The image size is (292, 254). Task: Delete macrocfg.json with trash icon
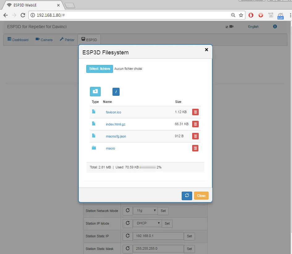click(x=195, y=136)
